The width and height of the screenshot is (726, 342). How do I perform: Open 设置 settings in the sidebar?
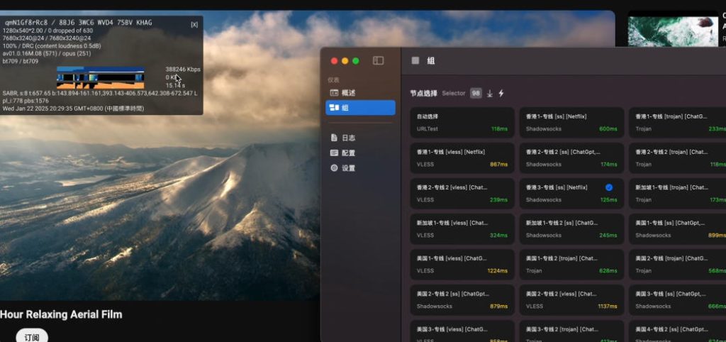pyautogui.click(x=360, y=168)
